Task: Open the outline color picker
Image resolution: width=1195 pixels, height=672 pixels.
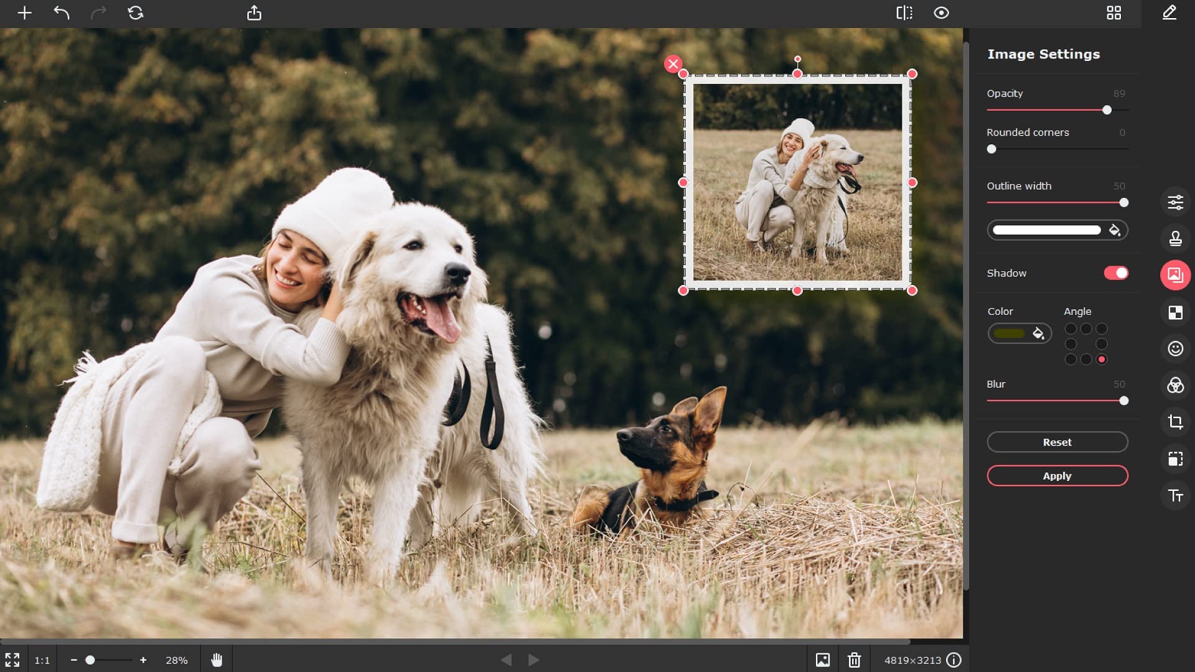Action: 1114,230
